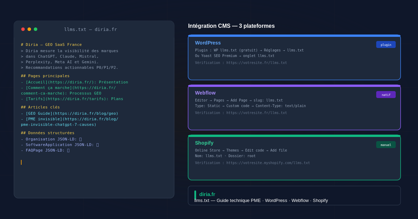Click the Webflow card title

tap(205, 93)
